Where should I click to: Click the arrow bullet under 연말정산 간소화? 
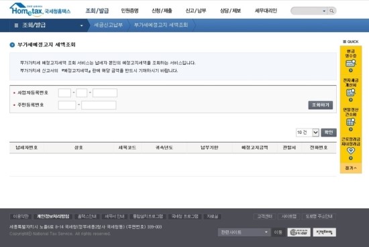(x=351, y=129)
